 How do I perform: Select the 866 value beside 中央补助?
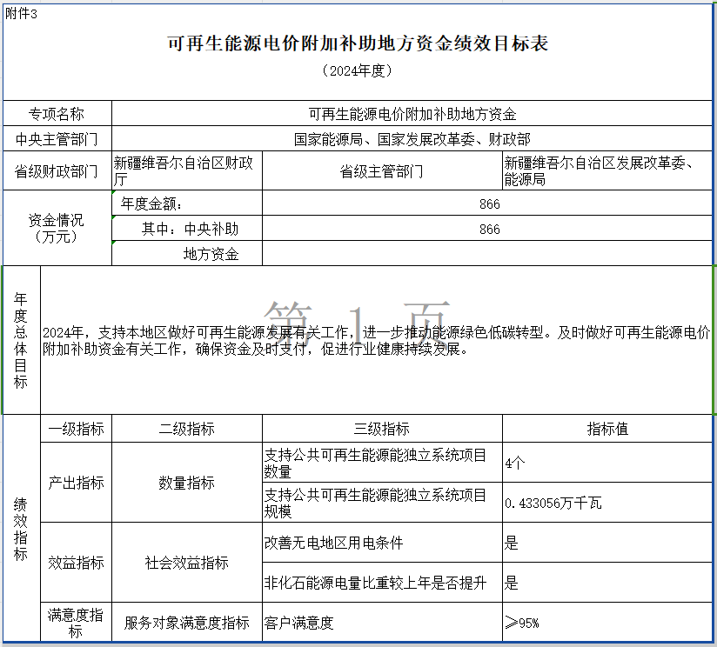(489, 229)
